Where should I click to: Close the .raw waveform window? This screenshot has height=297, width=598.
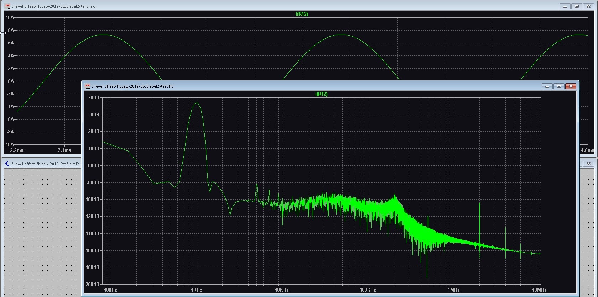[x=589, y=6]
